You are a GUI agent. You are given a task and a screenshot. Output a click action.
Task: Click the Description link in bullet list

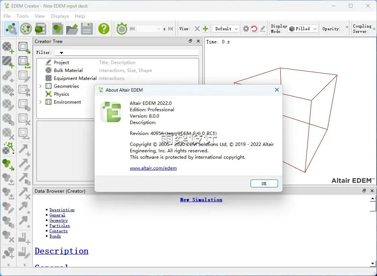coord(62,210)
